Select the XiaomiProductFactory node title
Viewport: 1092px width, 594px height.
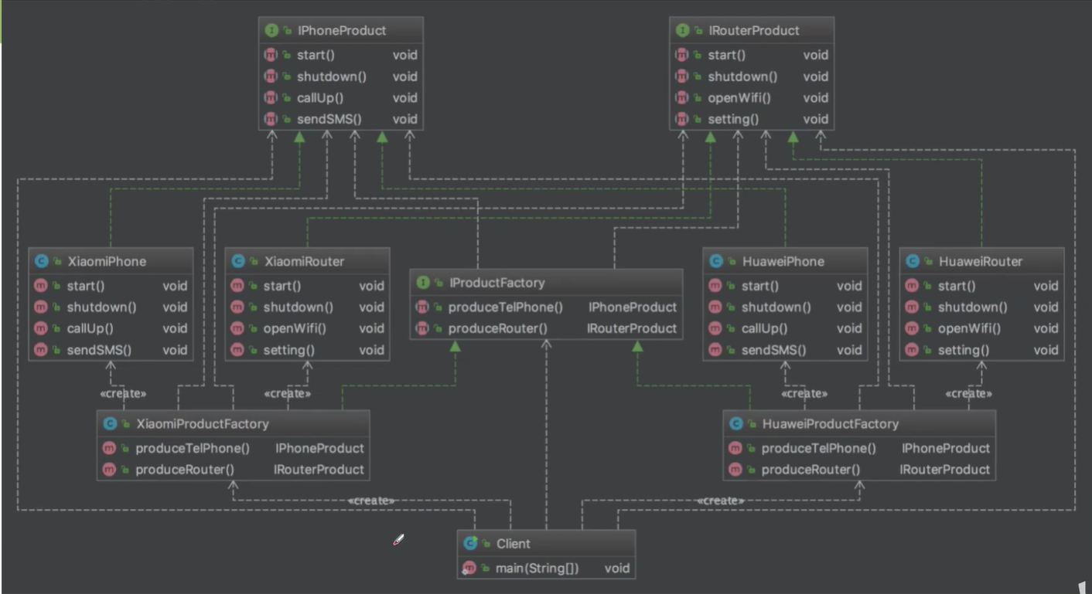tap(203, 425)
